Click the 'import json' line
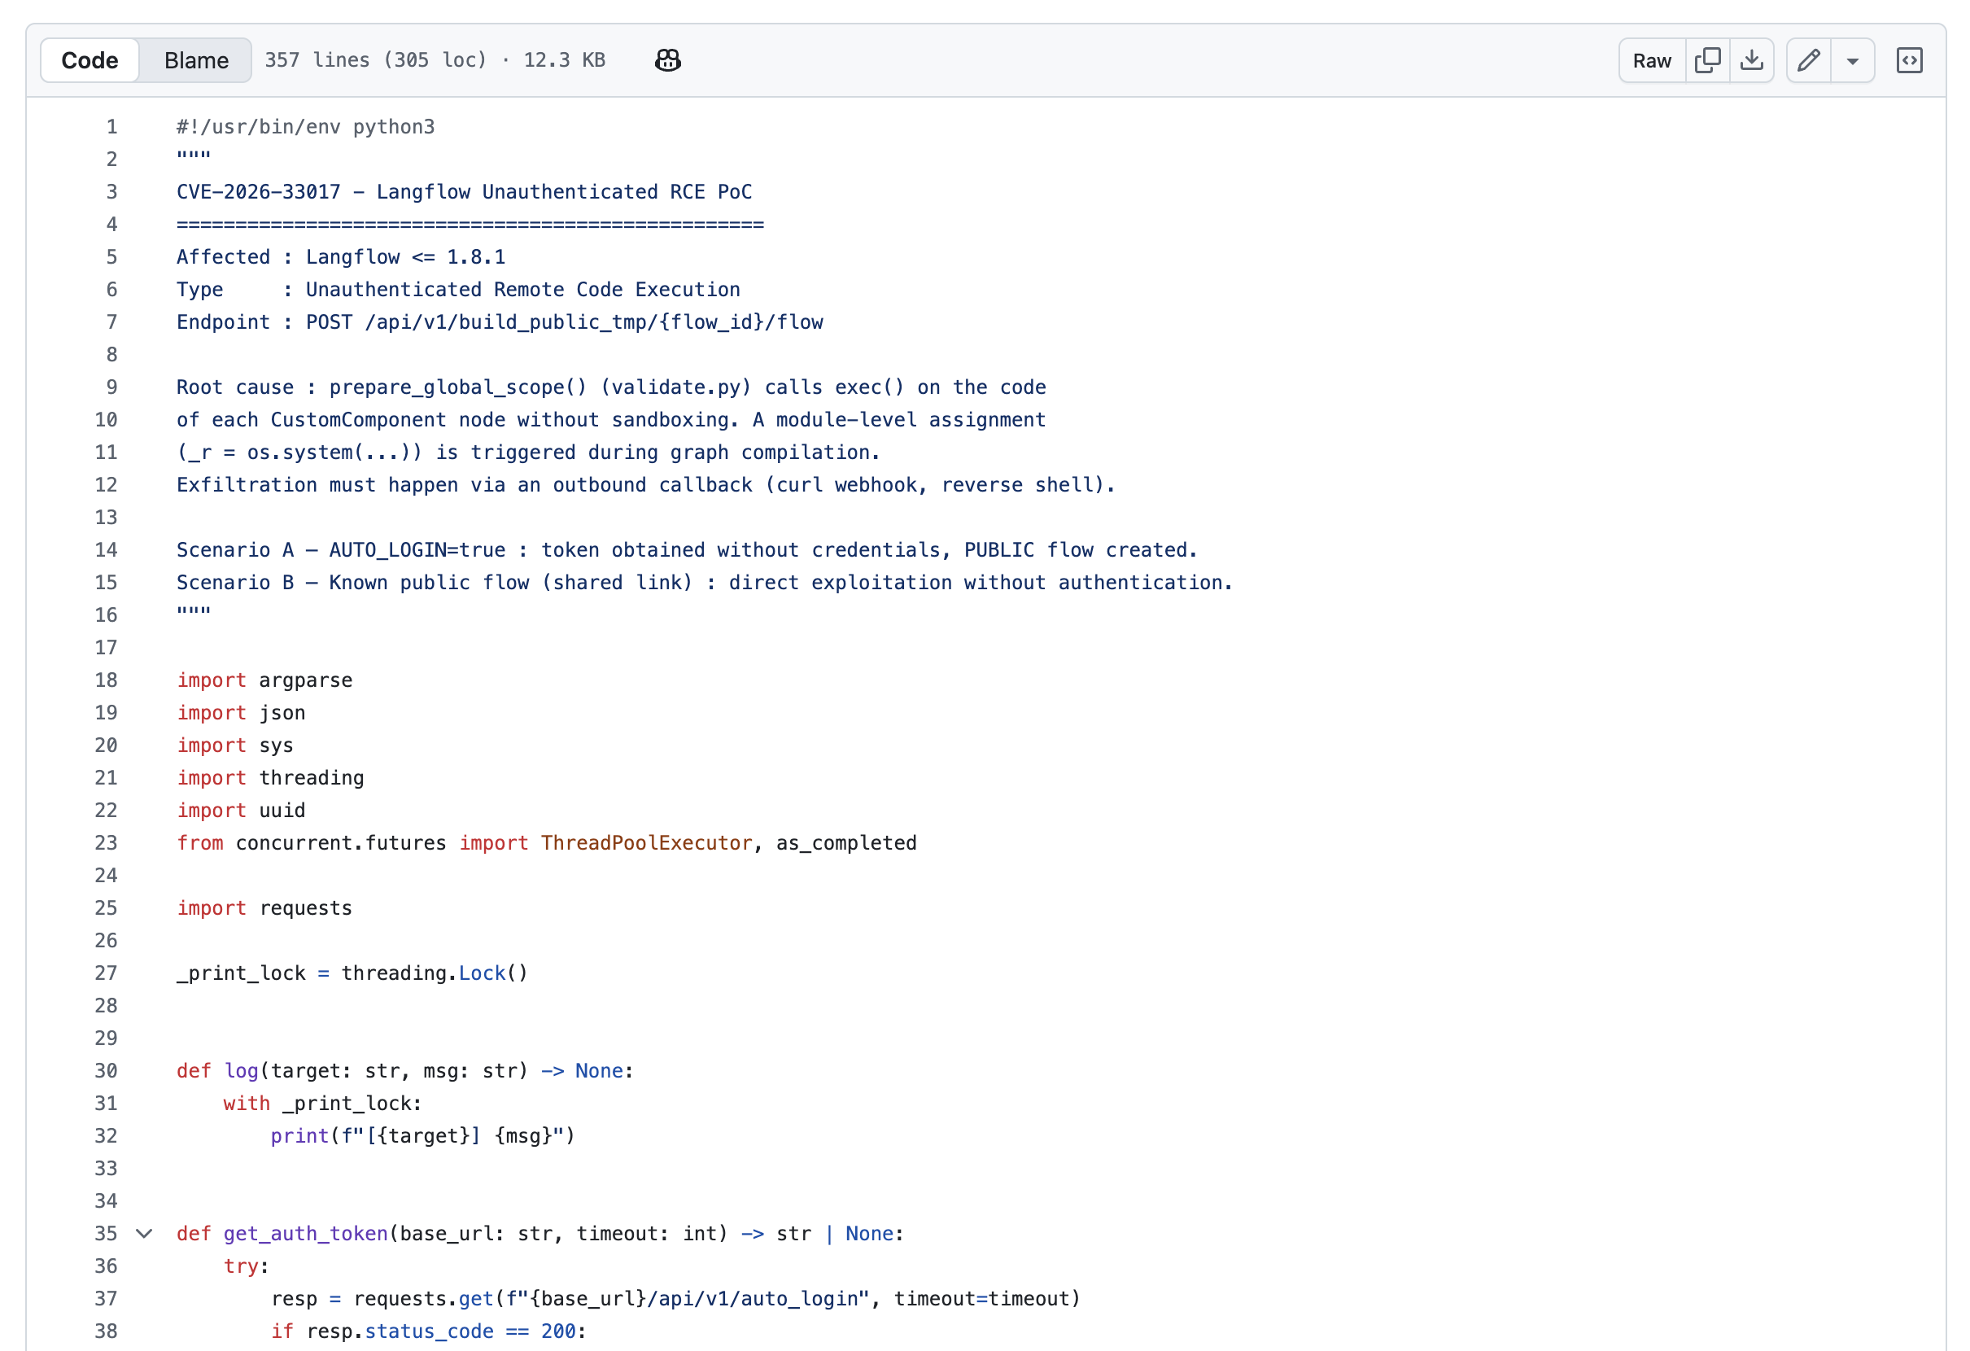 click(x=241, y=712)
